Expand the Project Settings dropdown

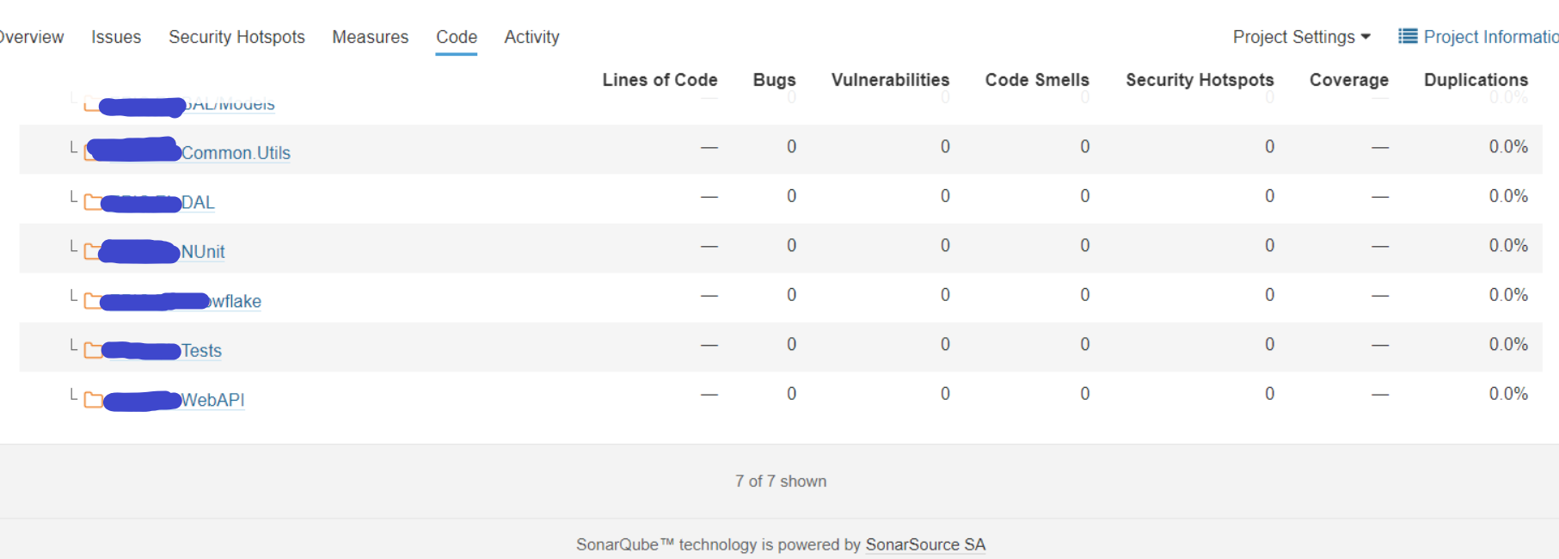pos(1301,37)
